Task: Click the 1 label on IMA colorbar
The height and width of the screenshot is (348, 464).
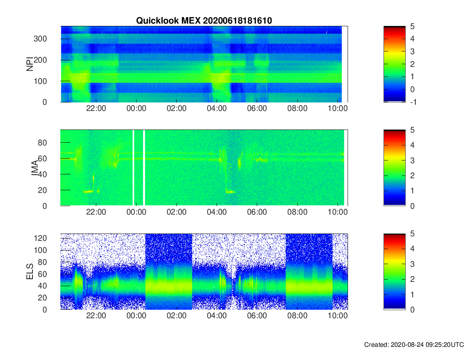Action: (412, 191)
